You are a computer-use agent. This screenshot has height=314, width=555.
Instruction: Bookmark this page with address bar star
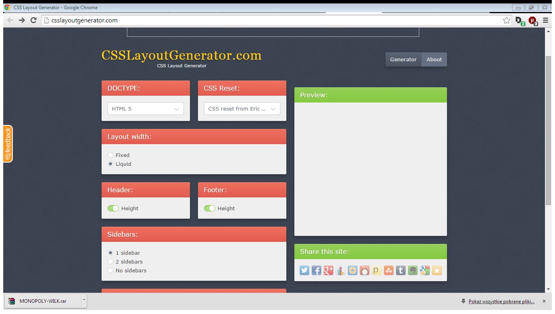(507, 20)
